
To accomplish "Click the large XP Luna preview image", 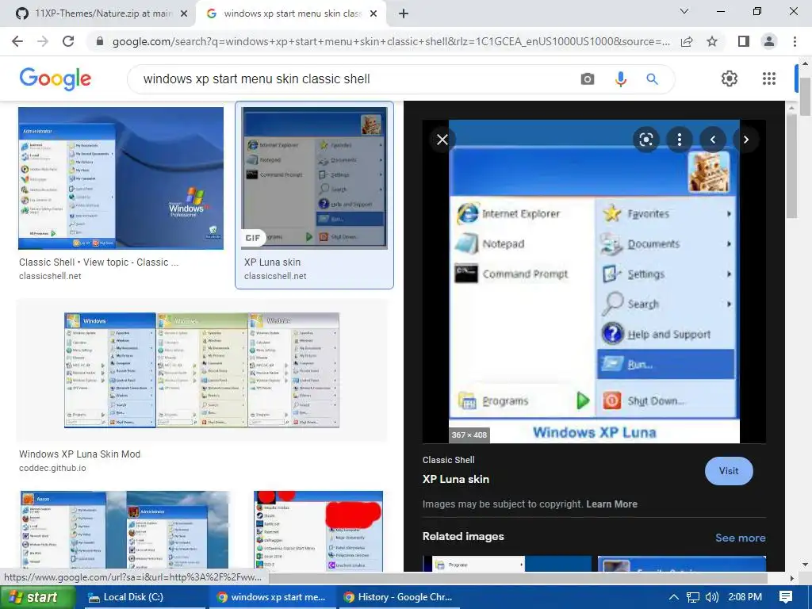I will [x=594, y=282].
